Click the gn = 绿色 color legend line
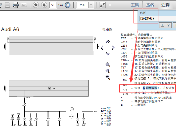Viewport: 176px width, 126px height. pos(106,121)
